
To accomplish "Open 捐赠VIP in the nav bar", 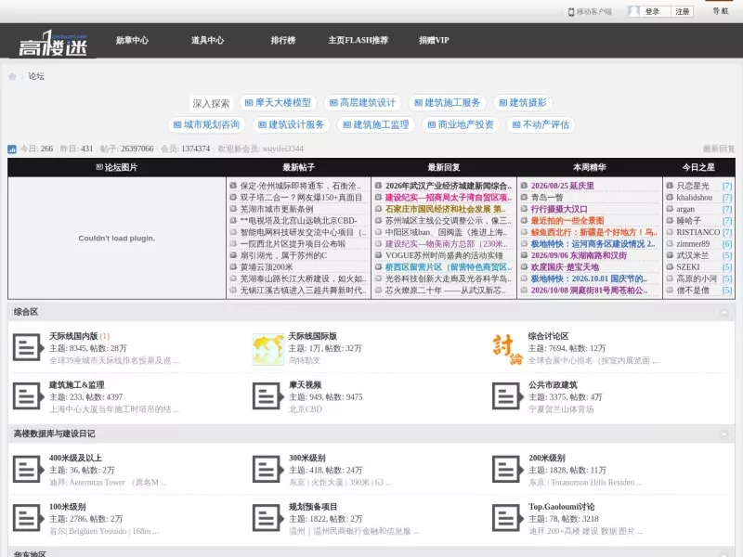I will (x=434, y=40).
